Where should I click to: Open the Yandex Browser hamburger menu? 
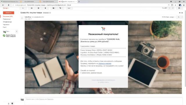171,1
